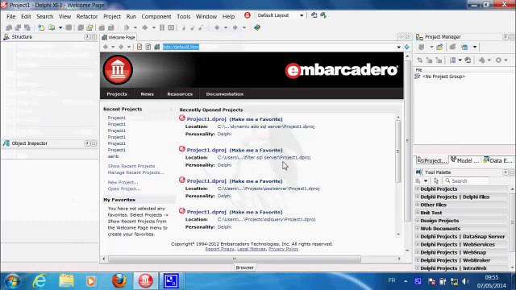The height and width of the screenshot is (290, 516).
Task: Expand the Web Documents category
Action: [418, 228]
